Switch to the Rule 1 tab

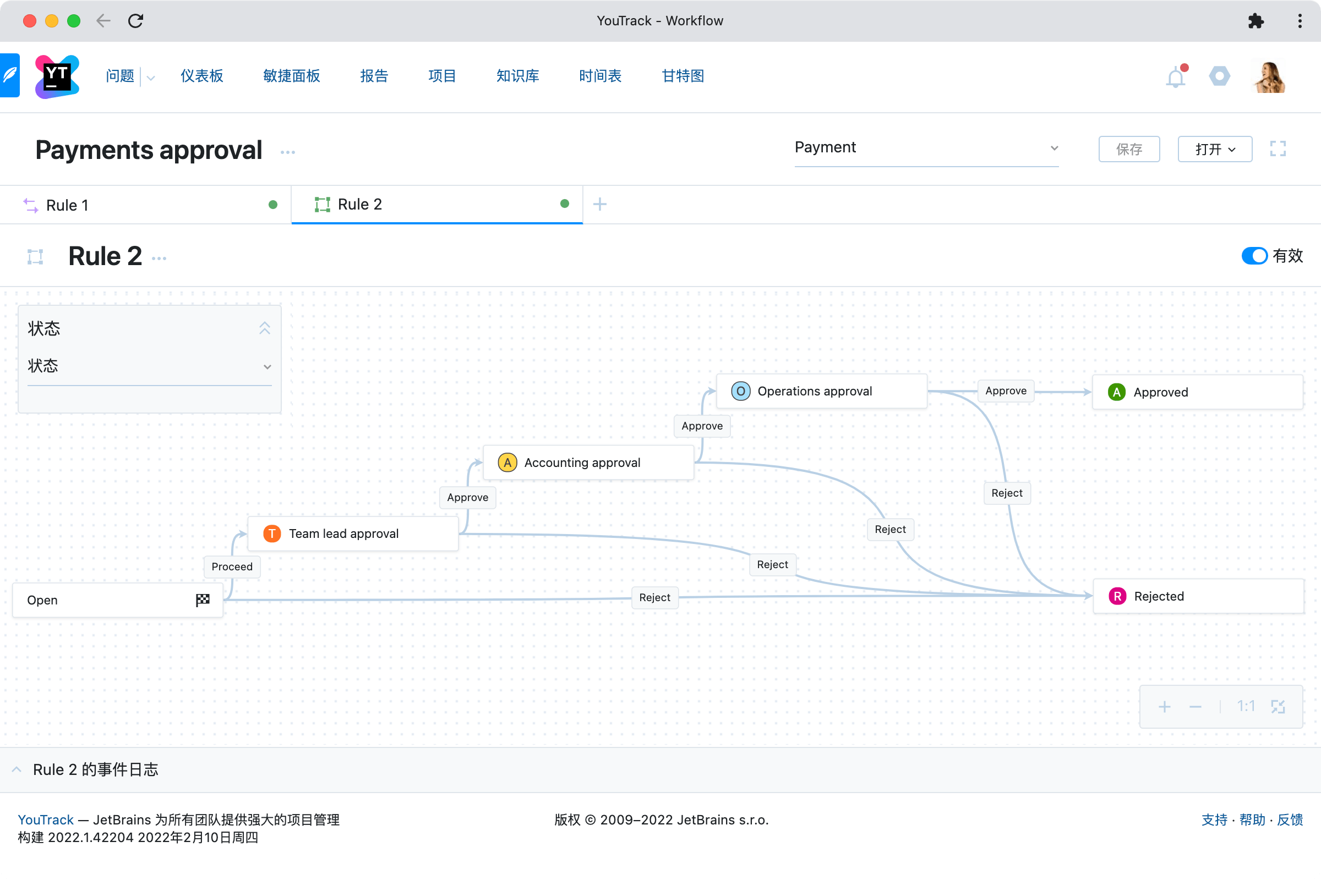(67, 205)
